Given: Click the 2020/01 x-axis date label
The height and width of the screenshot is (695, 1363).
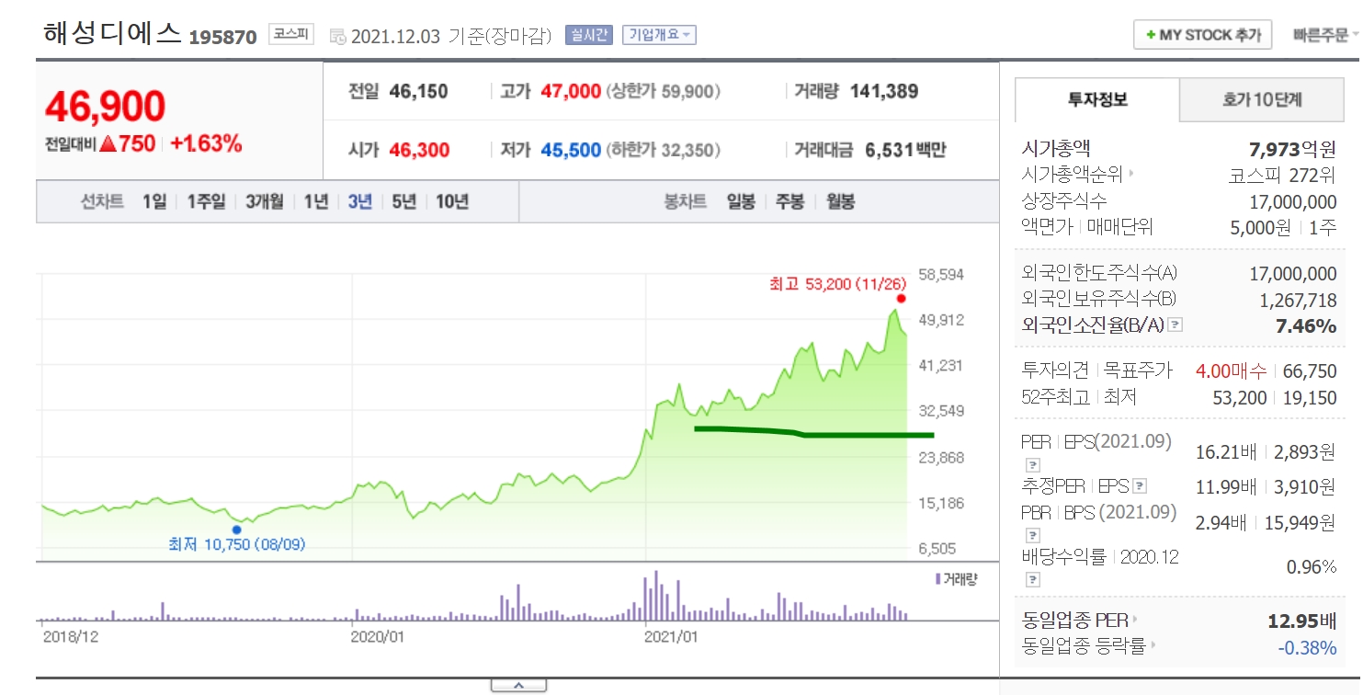Looking at the screenshot, I should tap(380, 635).
